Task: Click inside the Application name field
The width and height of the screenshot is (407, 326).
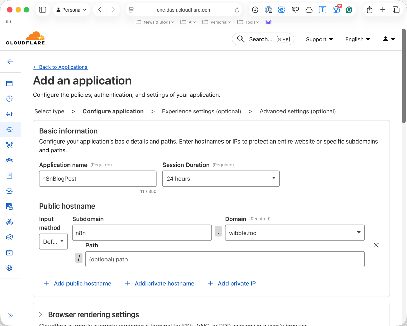Action: pyautogui.click(x=98, y=178)
